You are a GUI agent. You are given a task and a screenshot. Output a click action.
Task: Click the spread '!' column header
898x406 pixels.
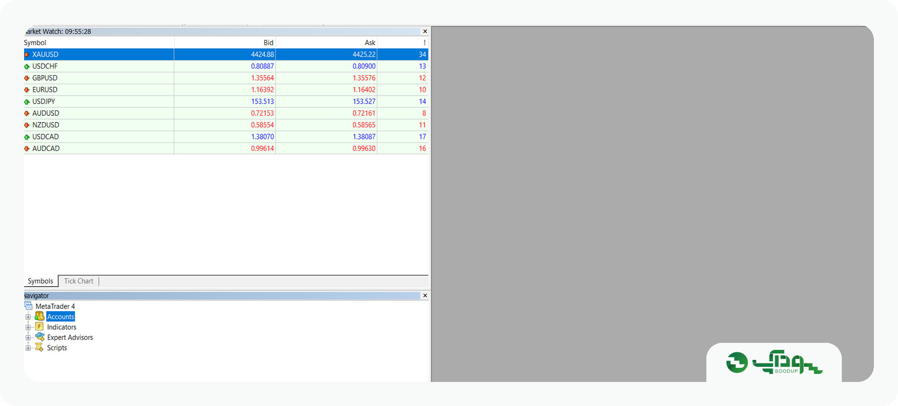403,43
